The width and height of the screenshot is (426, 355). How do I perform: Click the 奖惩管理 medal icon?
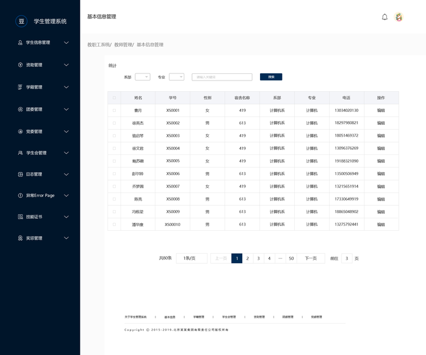tap(20, 238)
